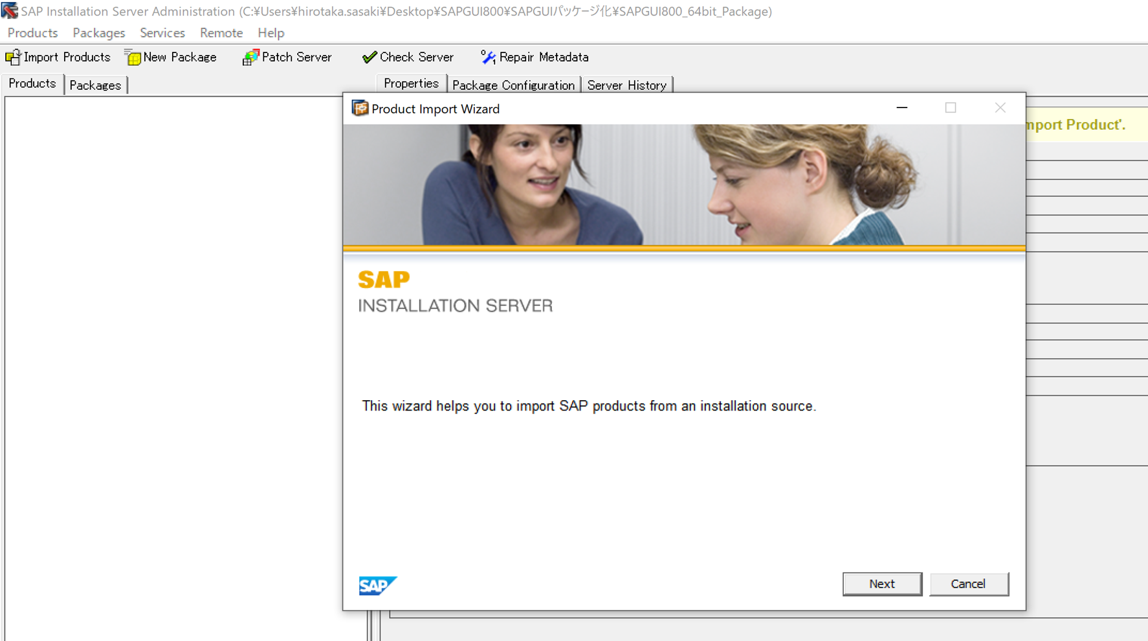Click the Repair Metadata wrench icon
Viewport: 1148px width, 641px height.
[488, 58]
